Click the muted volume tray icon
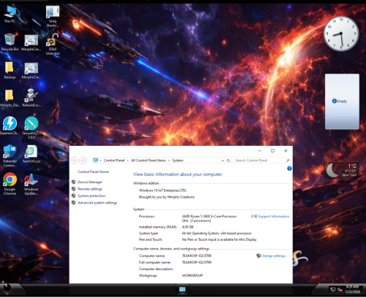 (x=340, y=290)
